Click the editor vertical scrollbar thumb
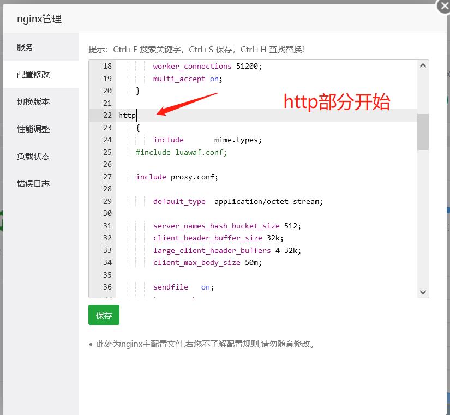The width and height of the screenshot is (450, 415). pos(423,131)
